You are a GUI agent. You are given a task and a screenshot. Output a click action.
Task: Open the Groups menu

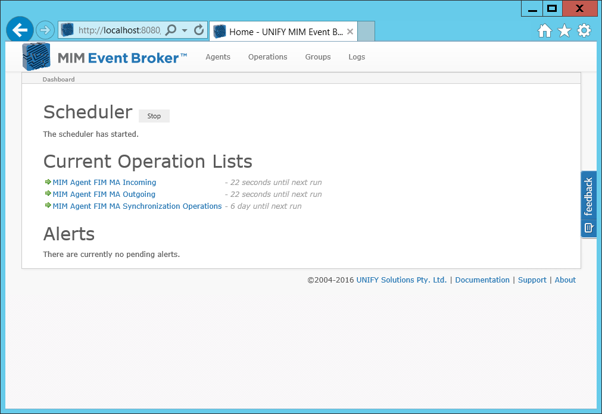318,57
